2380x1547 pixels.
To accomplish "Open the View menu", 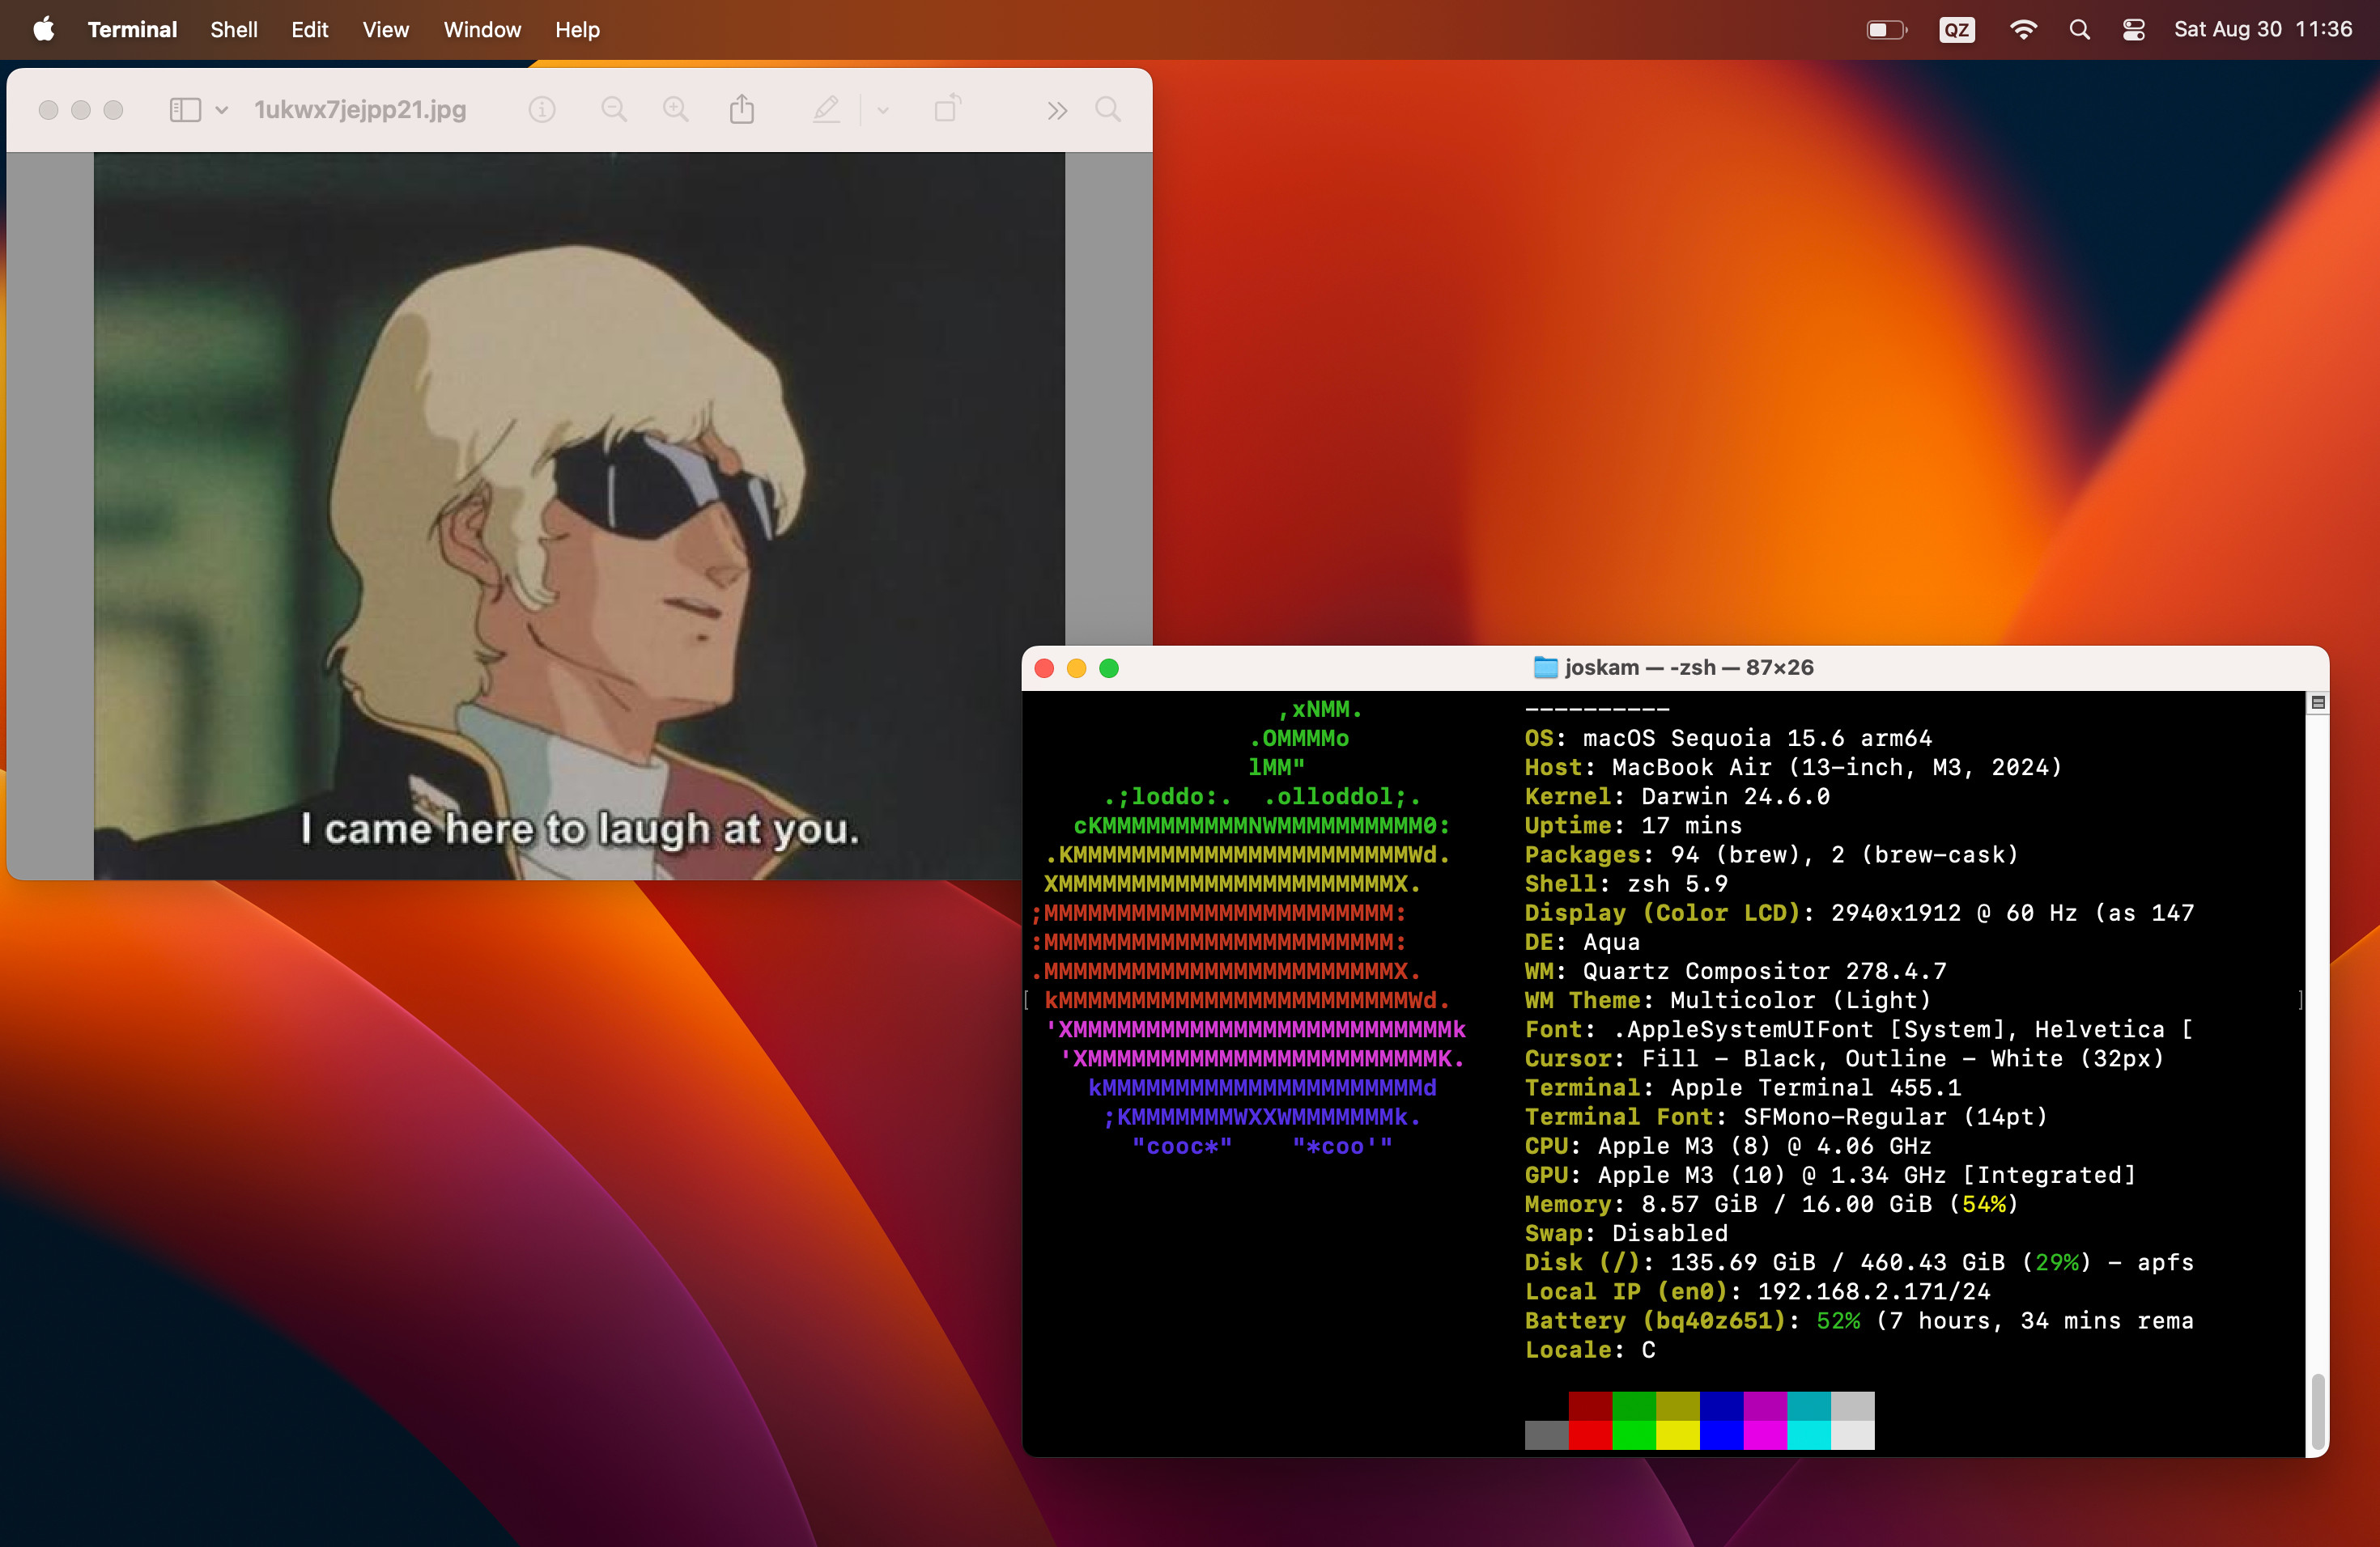I will (385, 29).
